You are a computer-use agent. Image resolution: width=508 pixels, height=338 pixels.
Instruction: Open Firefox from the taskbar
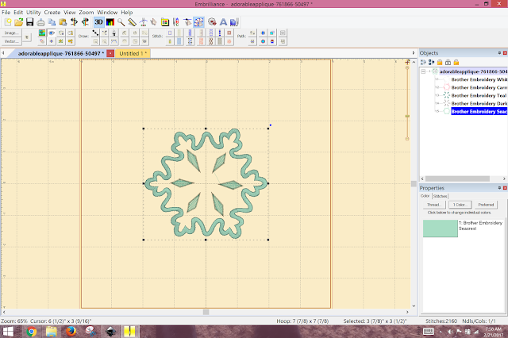point(71,332)
